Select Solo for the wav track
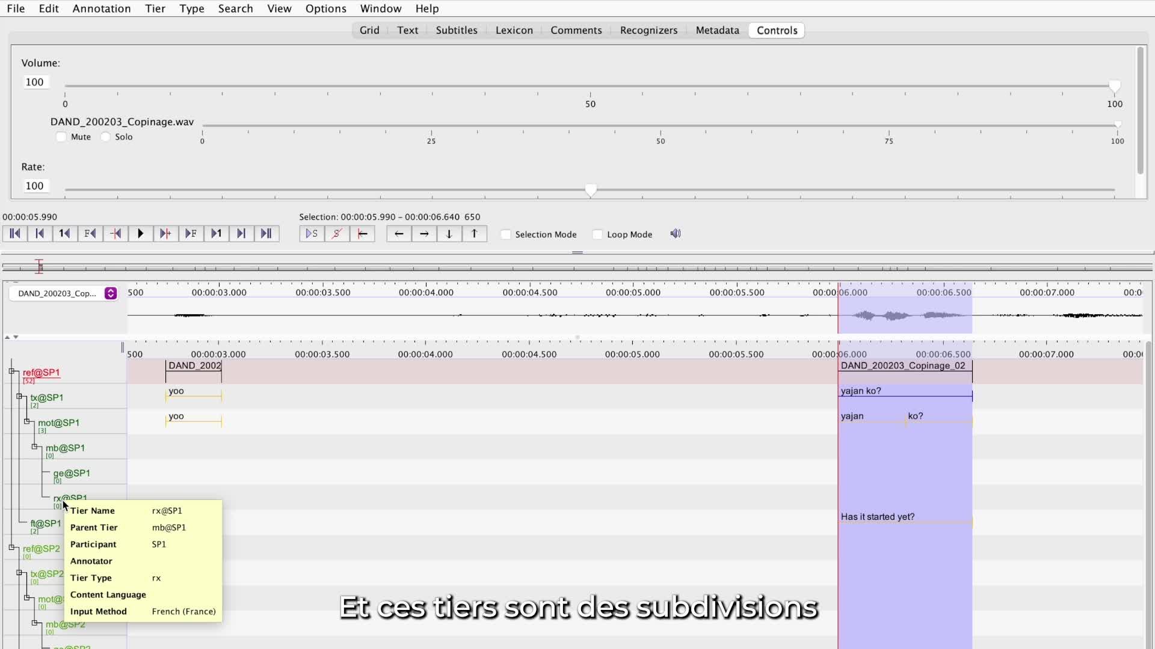Viewport: 1155px width, 649px height. 106,137
